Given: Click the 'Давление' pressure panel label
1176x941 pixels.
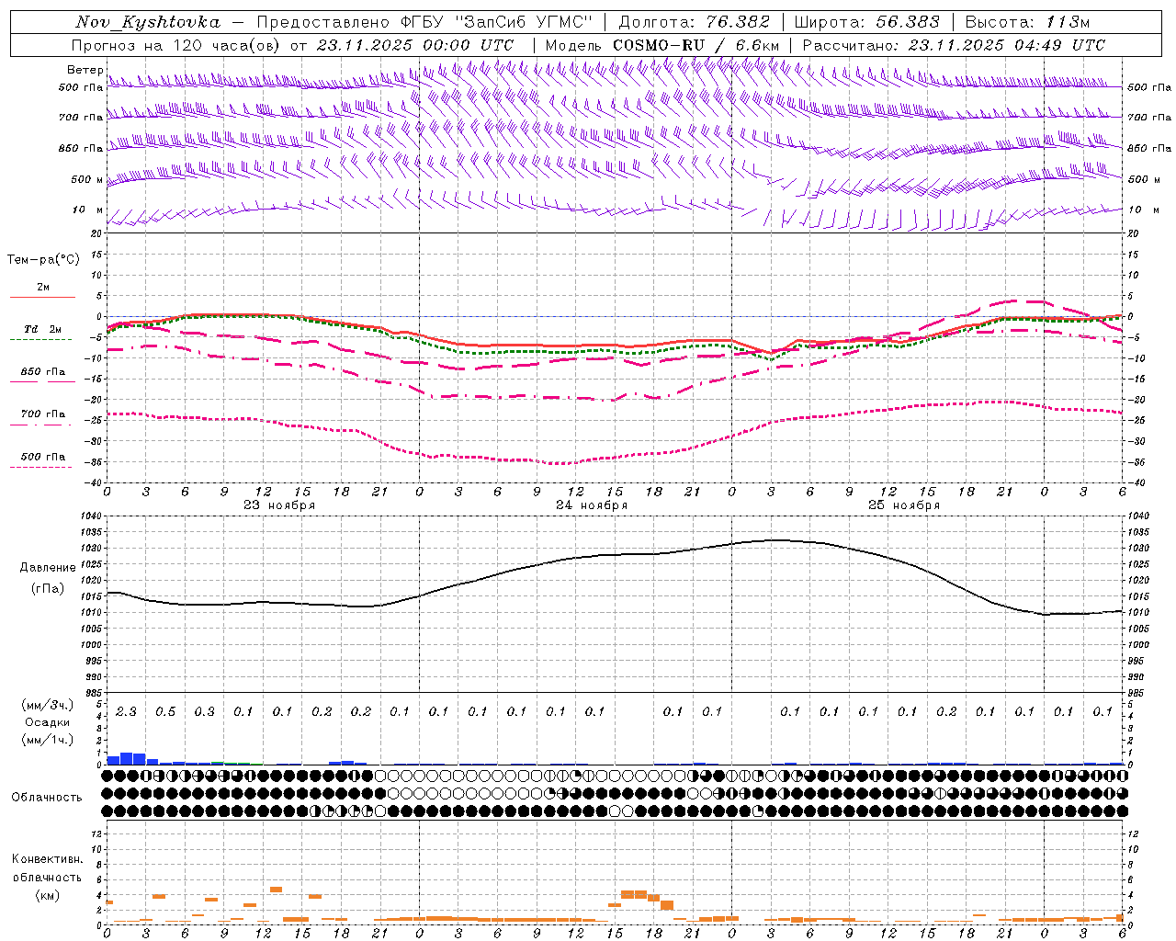Looking at the screenshot, I should pos(48,568).
